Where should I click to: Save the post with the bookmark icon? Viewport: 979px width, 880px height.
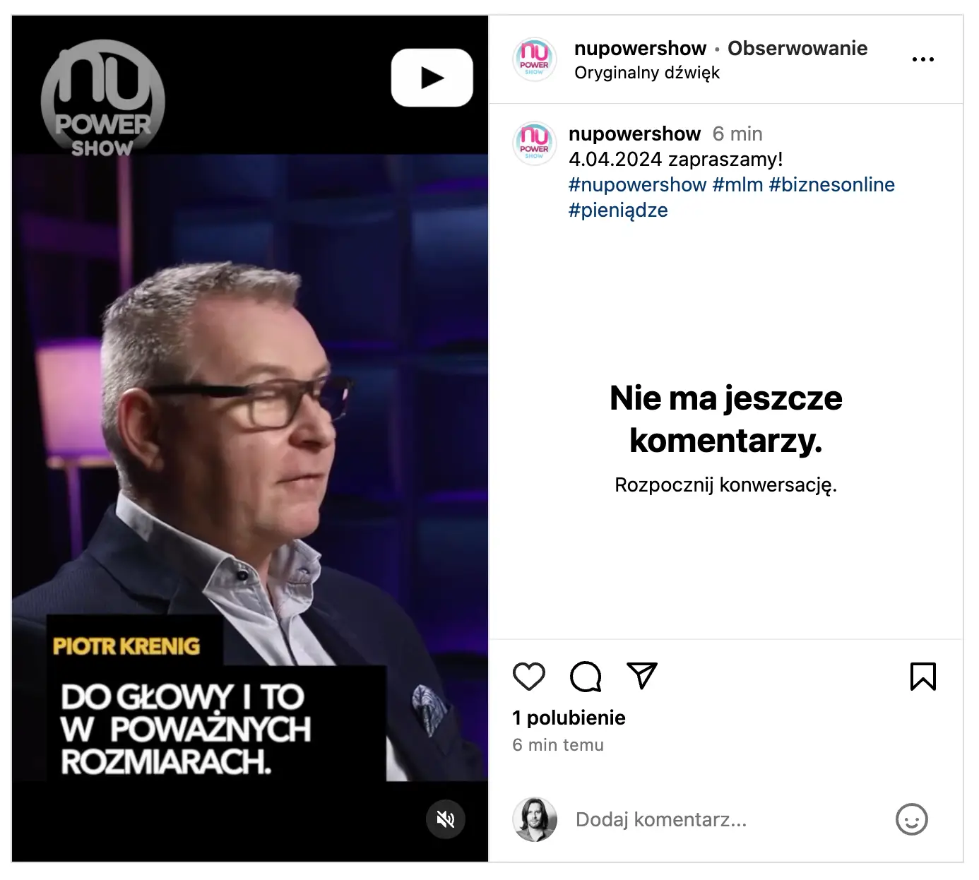923,677
